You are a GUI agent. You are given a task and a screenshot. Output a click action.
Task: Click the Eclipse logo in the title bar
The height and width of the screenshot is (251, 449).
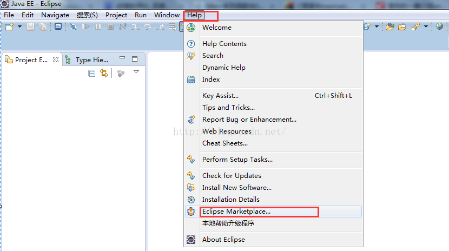4,4
